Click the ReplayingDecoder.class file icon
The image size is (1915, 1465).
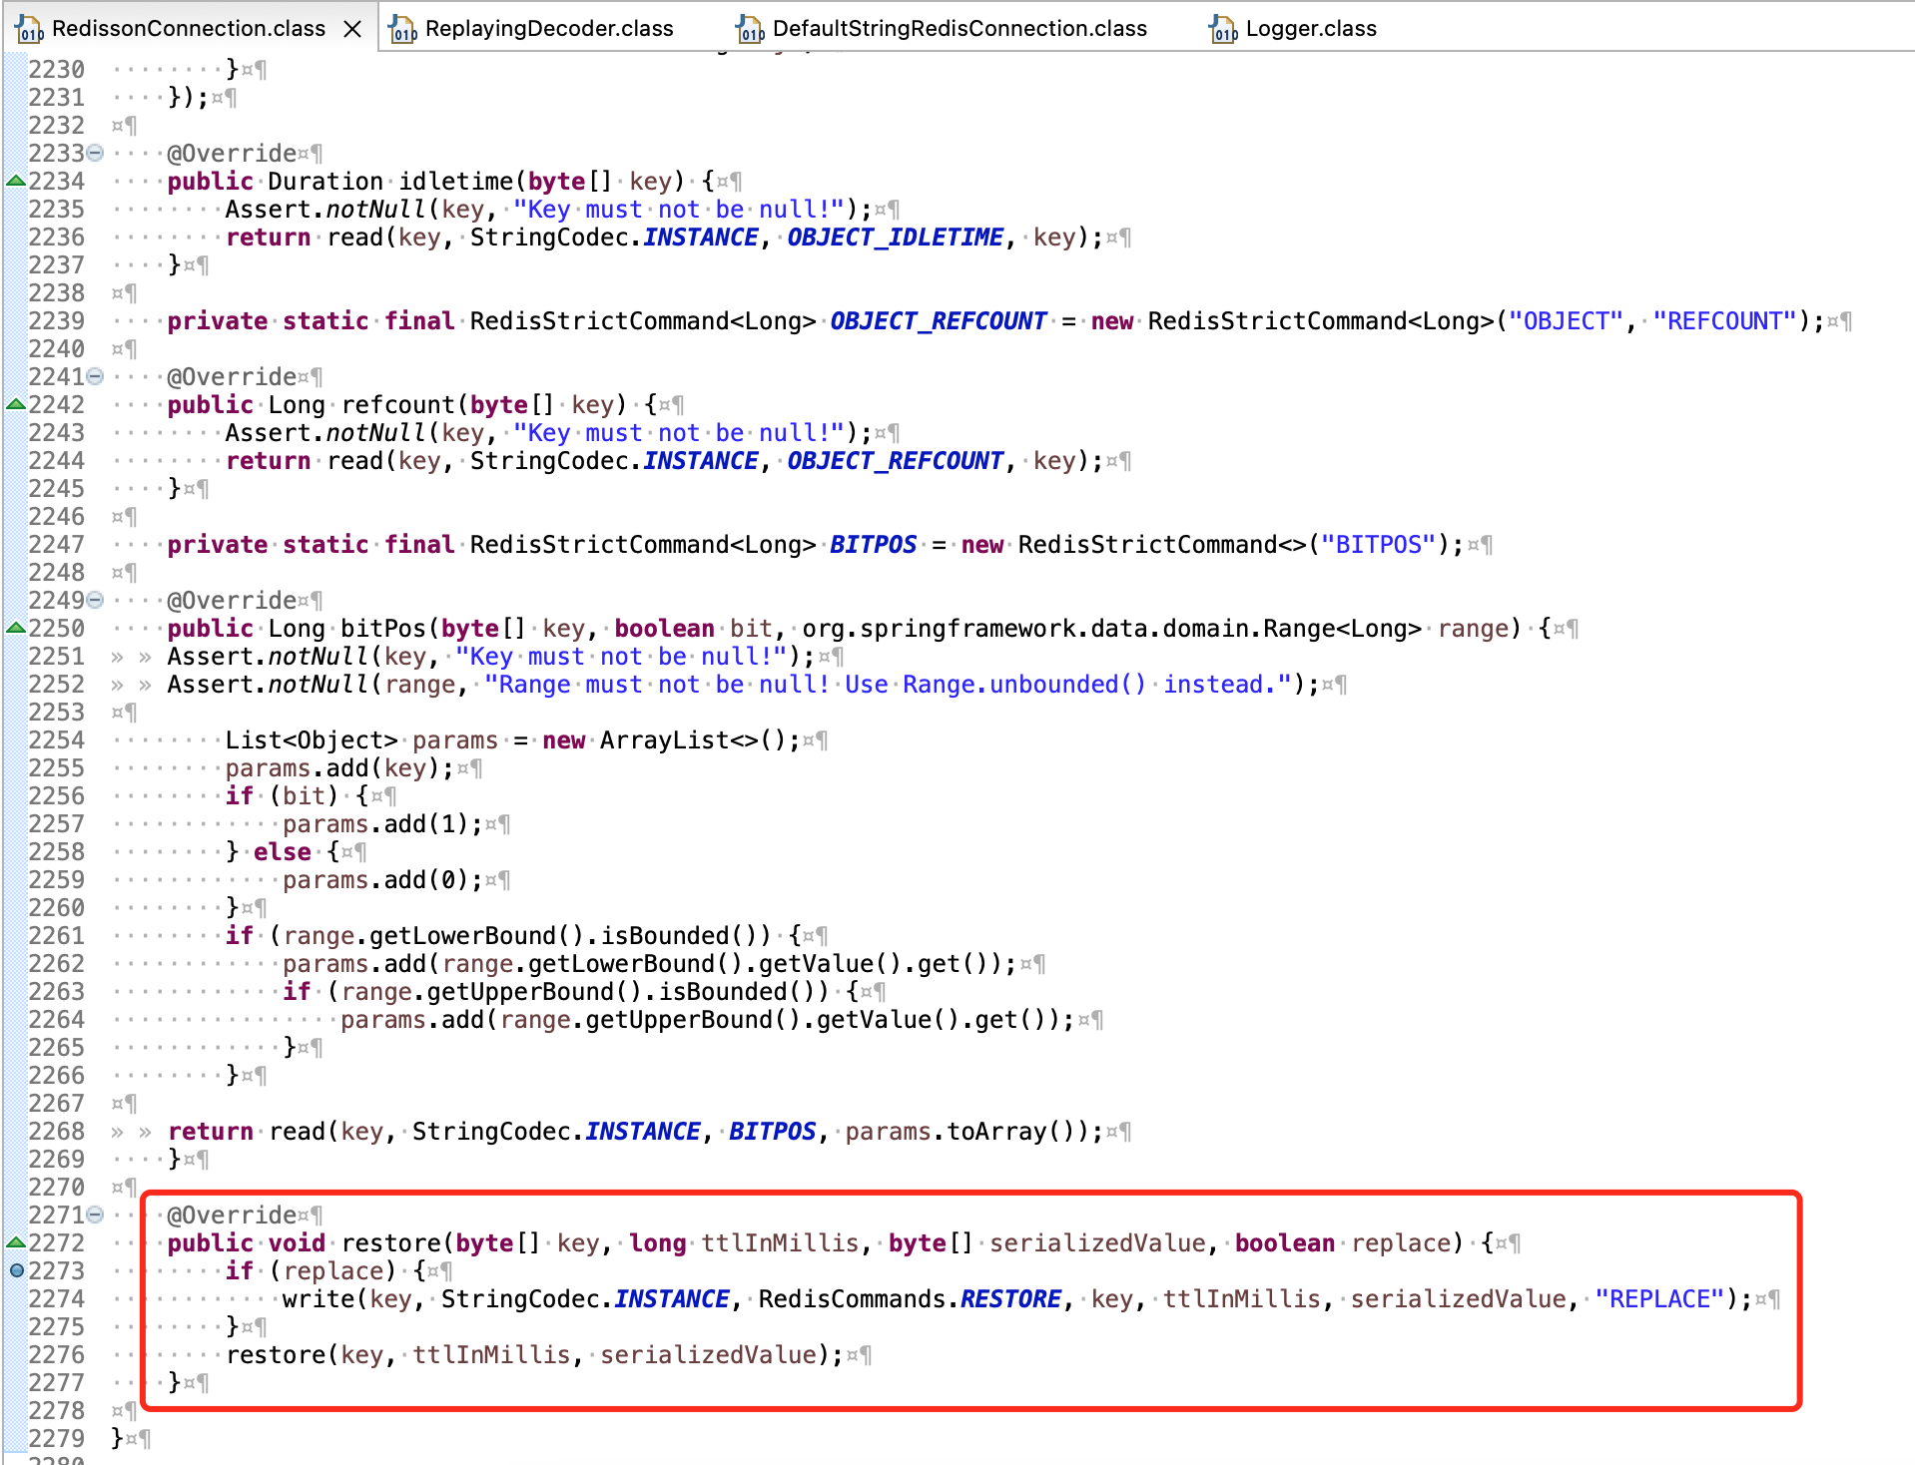click(402, 29)
